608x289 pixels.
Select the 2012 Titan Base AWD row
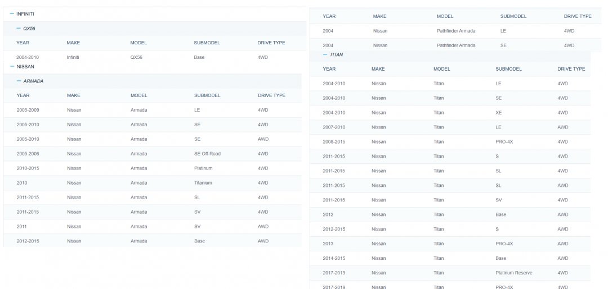click(x=450, y=215)
